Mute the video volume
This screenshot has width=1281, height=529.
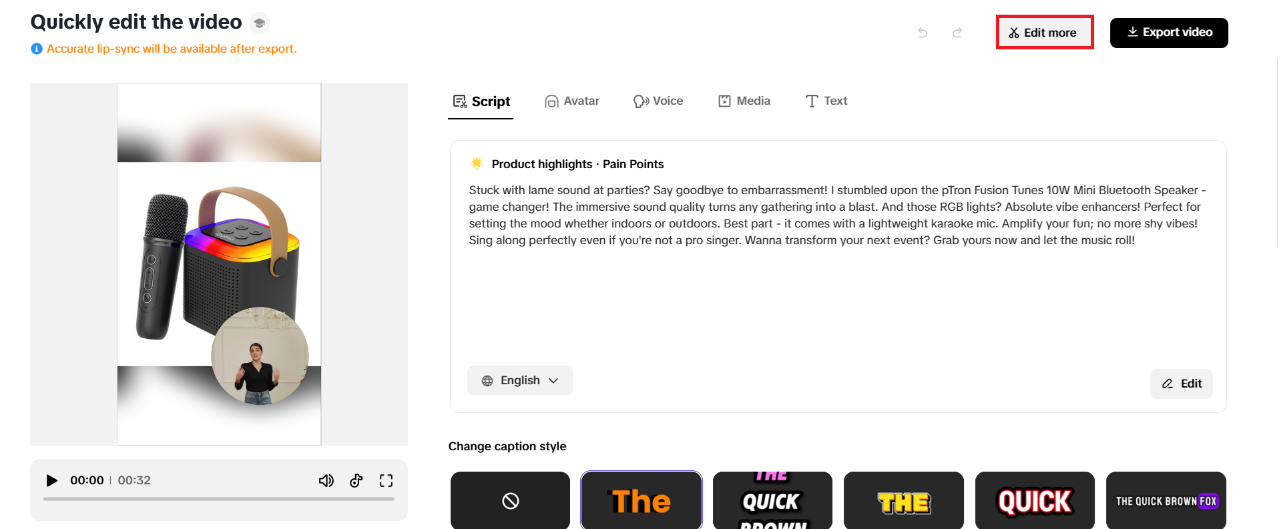(326, 481)
